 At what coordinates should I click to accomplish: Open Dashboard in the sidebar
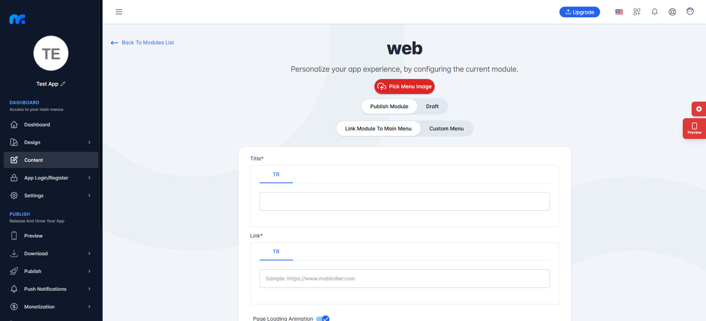51,124
